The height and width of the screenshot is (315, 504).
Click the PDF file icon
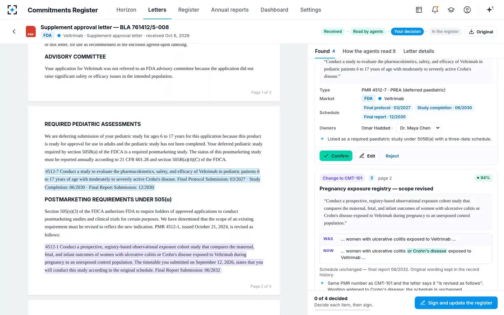(31, 31)
